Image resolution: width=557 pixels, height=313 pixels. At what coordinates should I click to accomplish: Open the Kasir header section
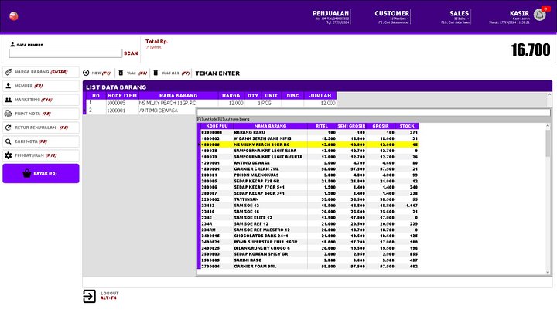pos(509,17)
